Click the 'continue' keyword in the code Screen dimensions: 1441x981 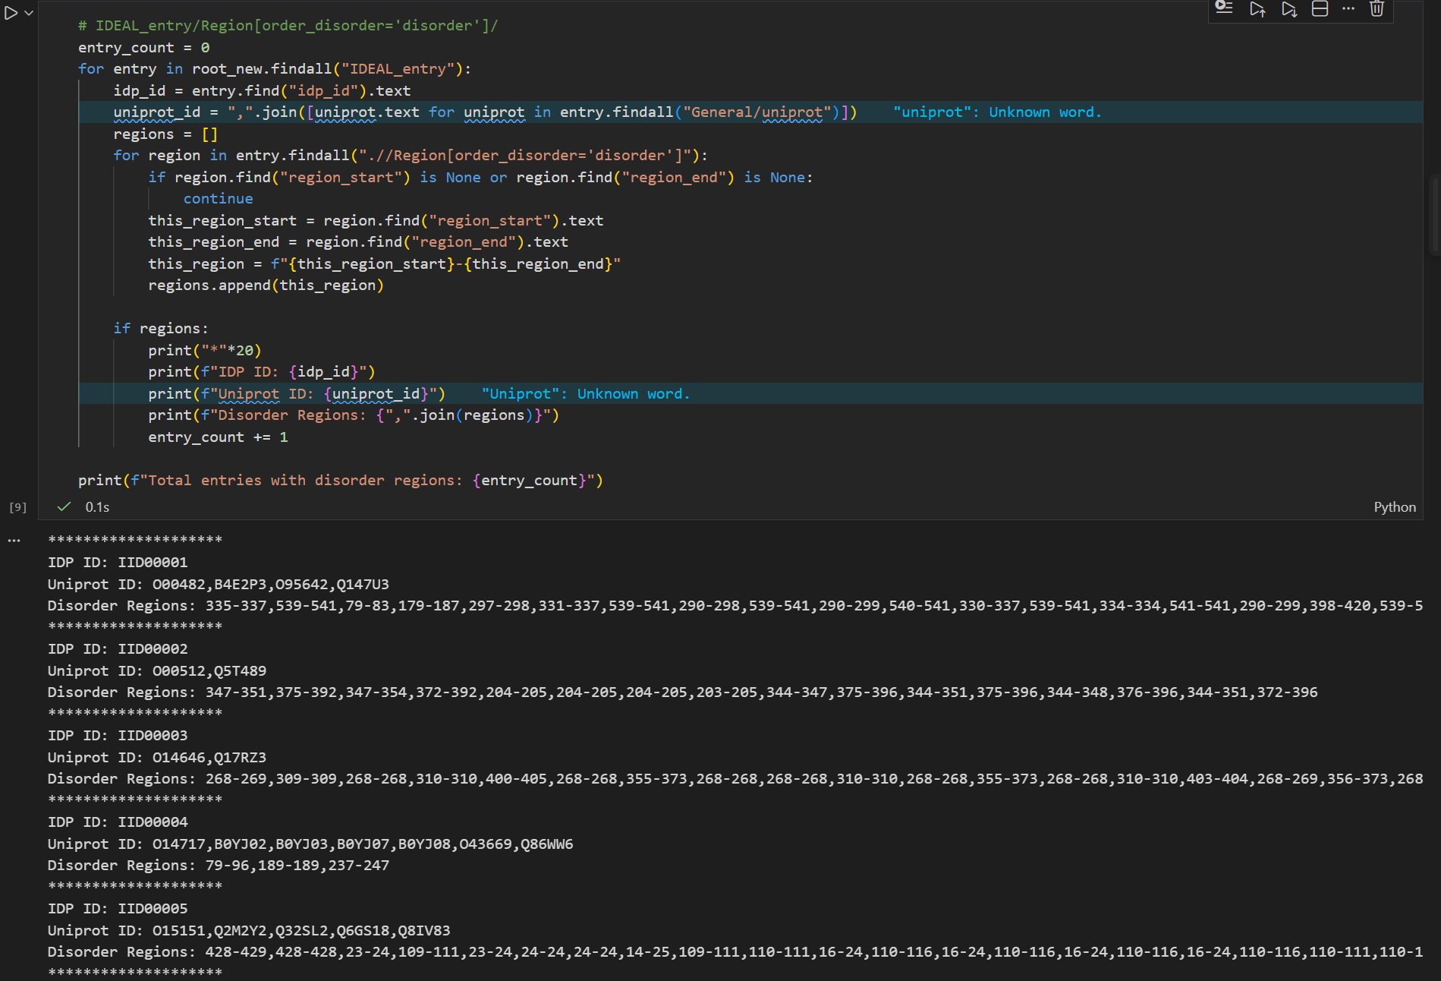pyautogui.click(x=218, y=199)
